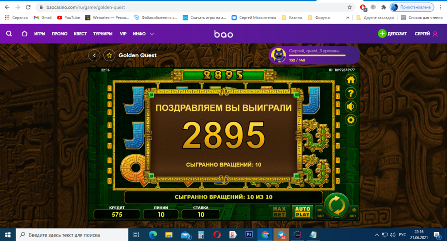Viewport: 447px width, 241px height.
Task: Click the СТАВКА value field
Action: coord(201,215)
